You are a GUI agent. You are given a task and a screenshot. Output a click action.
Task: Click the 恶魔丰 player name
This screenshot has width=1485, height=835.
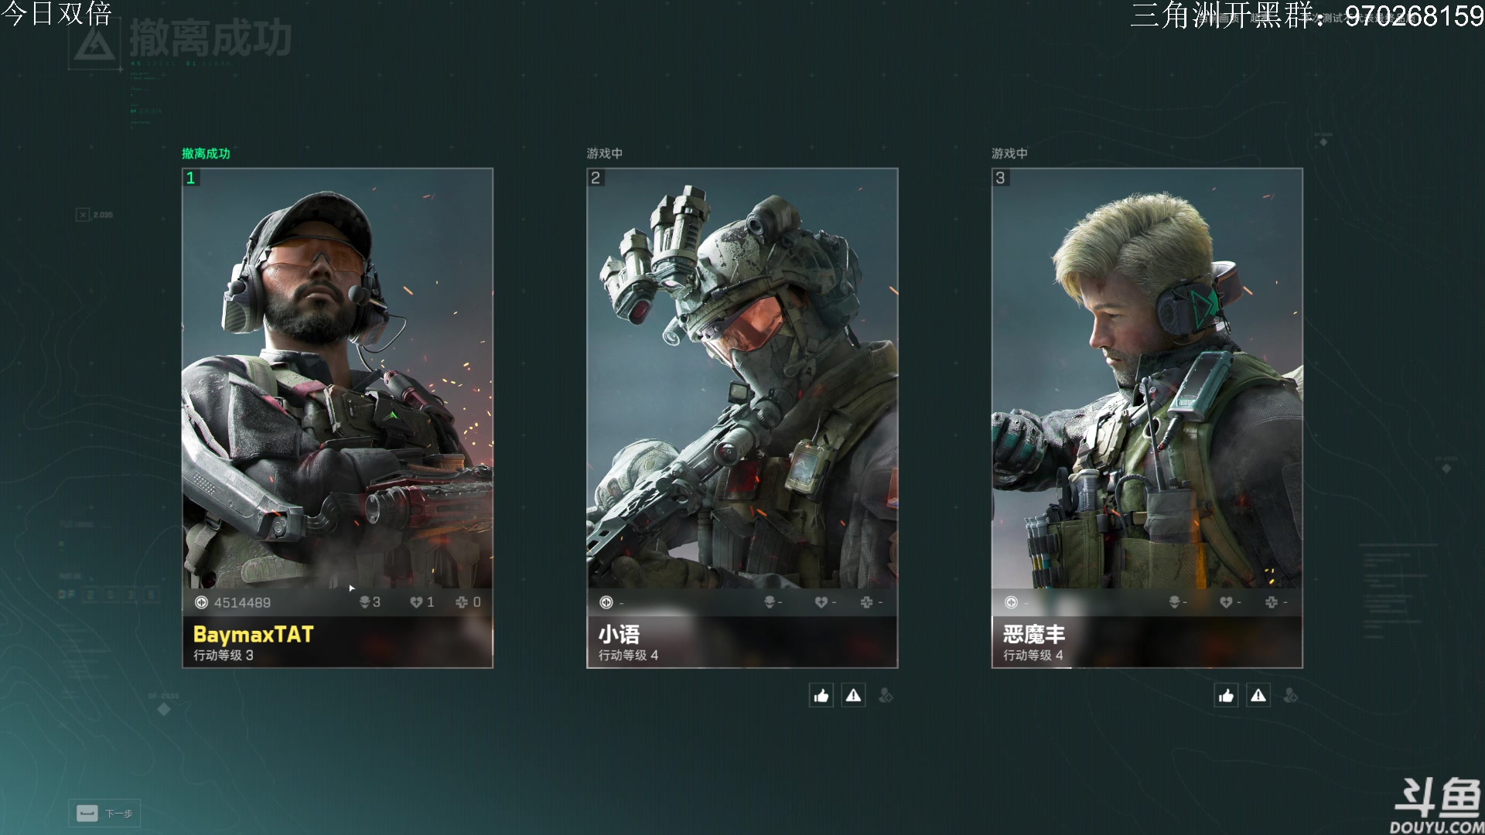pyautogui.click(x=1034, y=635)
